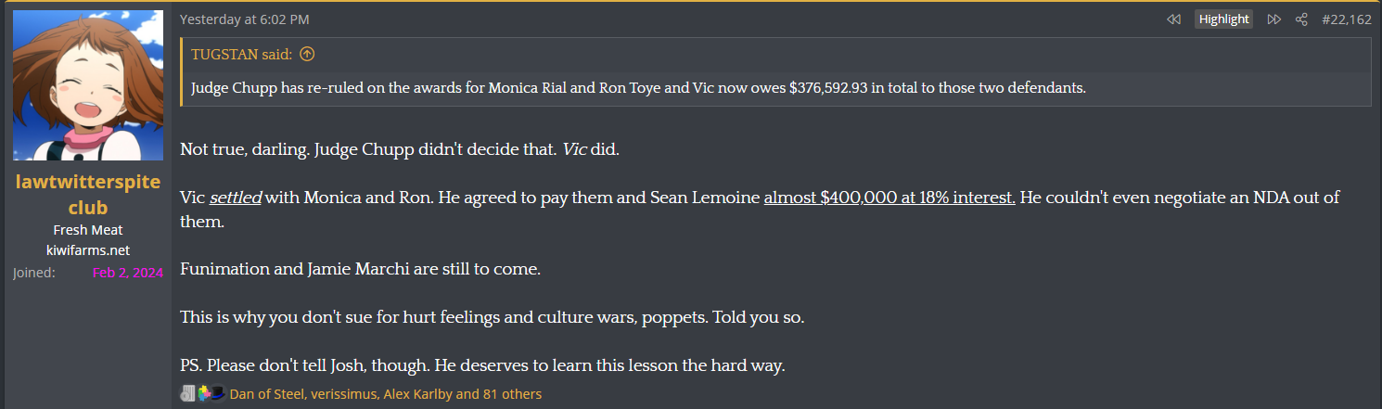Click the 'TUGSTAN said:' quote header link
This screenshot has height=409, width=1382.
[241, 55]
